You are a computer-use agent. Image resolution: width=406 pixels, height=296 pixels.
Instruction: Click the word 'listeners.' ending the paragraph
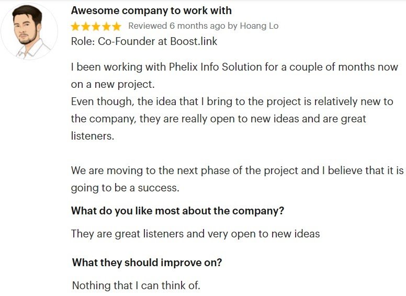tap(93, 136)
